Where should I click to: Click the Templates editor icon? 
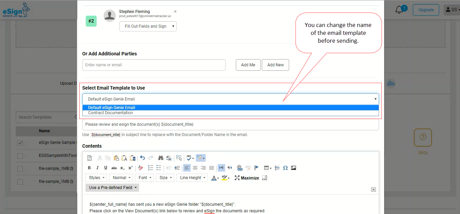tap(90, 158)
